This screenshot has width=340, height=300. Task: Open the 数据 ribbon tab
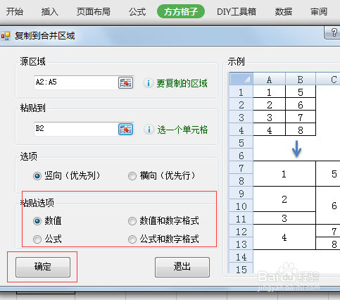click(x=284, y=11)
